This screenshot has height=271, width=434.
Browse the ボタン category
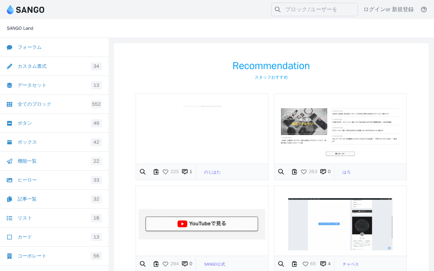(54, 123)
